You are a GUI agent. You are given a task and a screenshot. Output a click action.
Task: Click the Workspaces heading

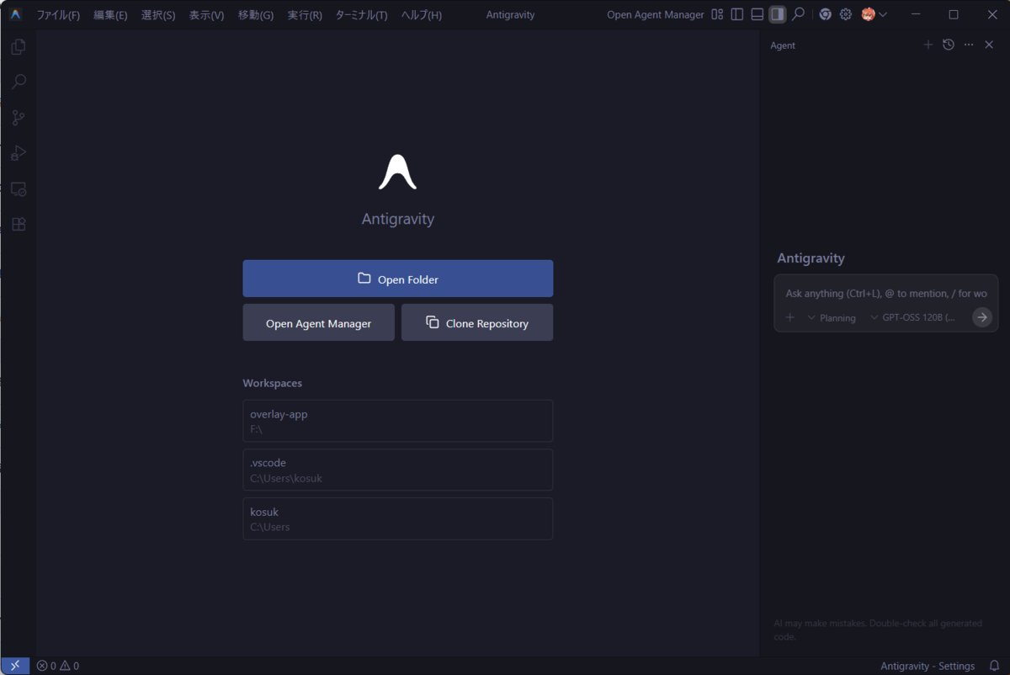coord(273,383)
